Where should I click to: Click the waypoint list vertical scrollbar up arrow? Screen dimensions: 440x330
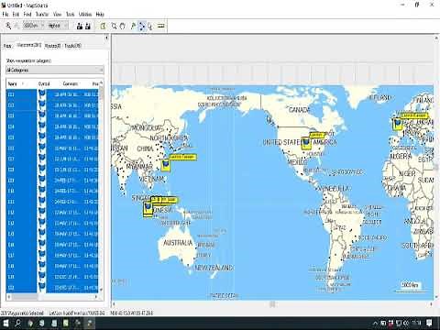101,82
